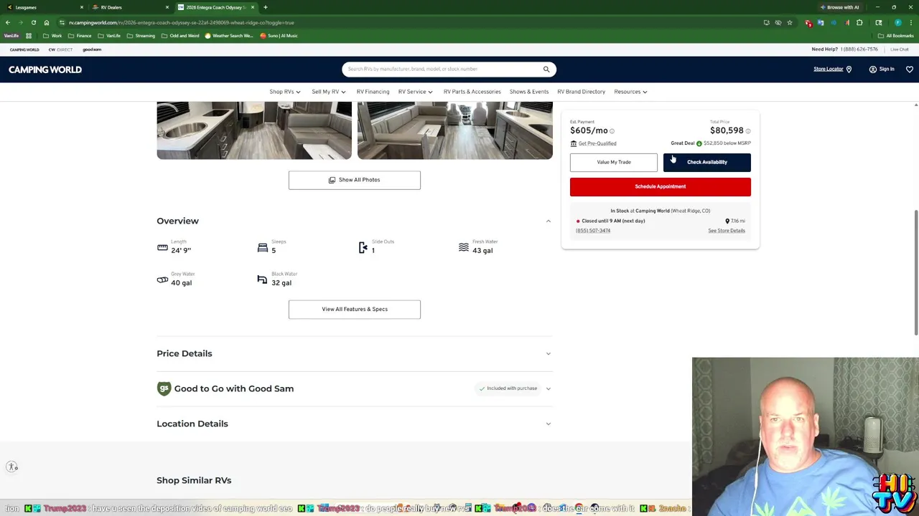
Task: Open RV Parts & Accessories menu item
Action: pos(472,92)
